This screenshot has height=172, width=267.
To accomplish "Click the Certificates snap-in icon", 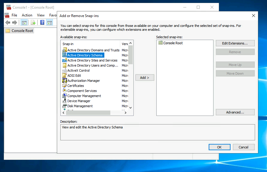I will coord(65,86).
